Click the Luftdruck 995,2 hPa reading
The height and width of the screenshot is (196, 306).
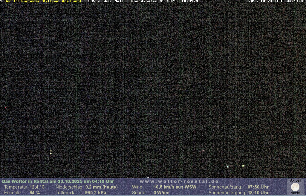tap(96, 193)
